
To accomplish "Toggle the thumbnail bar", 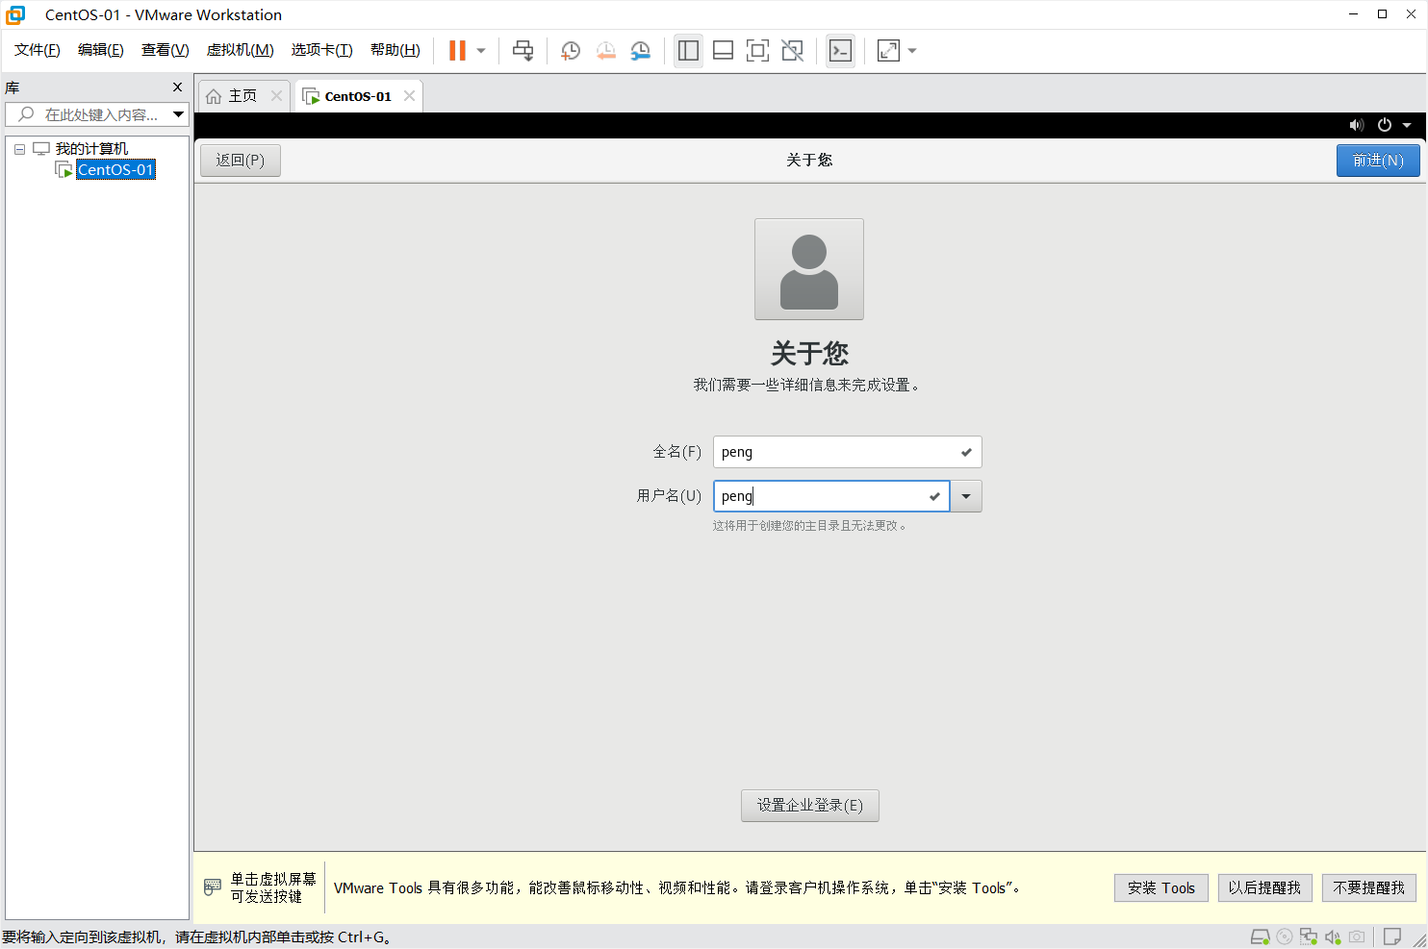I will tap(723, 50).
